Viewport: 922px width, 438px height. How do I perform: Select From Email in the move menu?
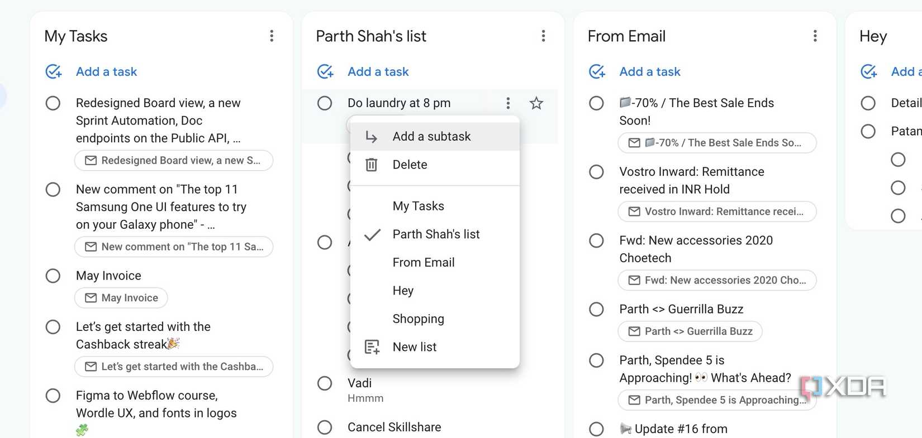click(x=423, y=262)
